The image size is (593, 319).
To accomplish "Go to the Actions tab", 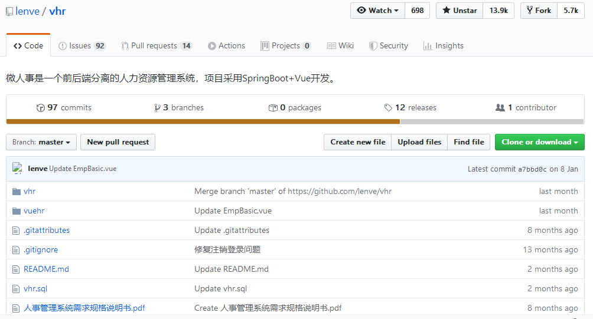I will point(227,45).
